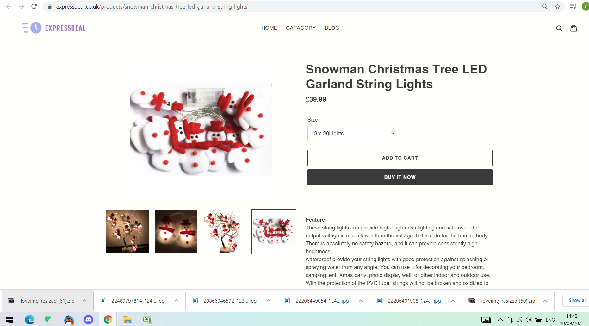Image resolution: width=589 pixels, height=326 pixels.
Task: Expand the Size dropdown showing 3m 20LIghts
Action: click(353, 134)
